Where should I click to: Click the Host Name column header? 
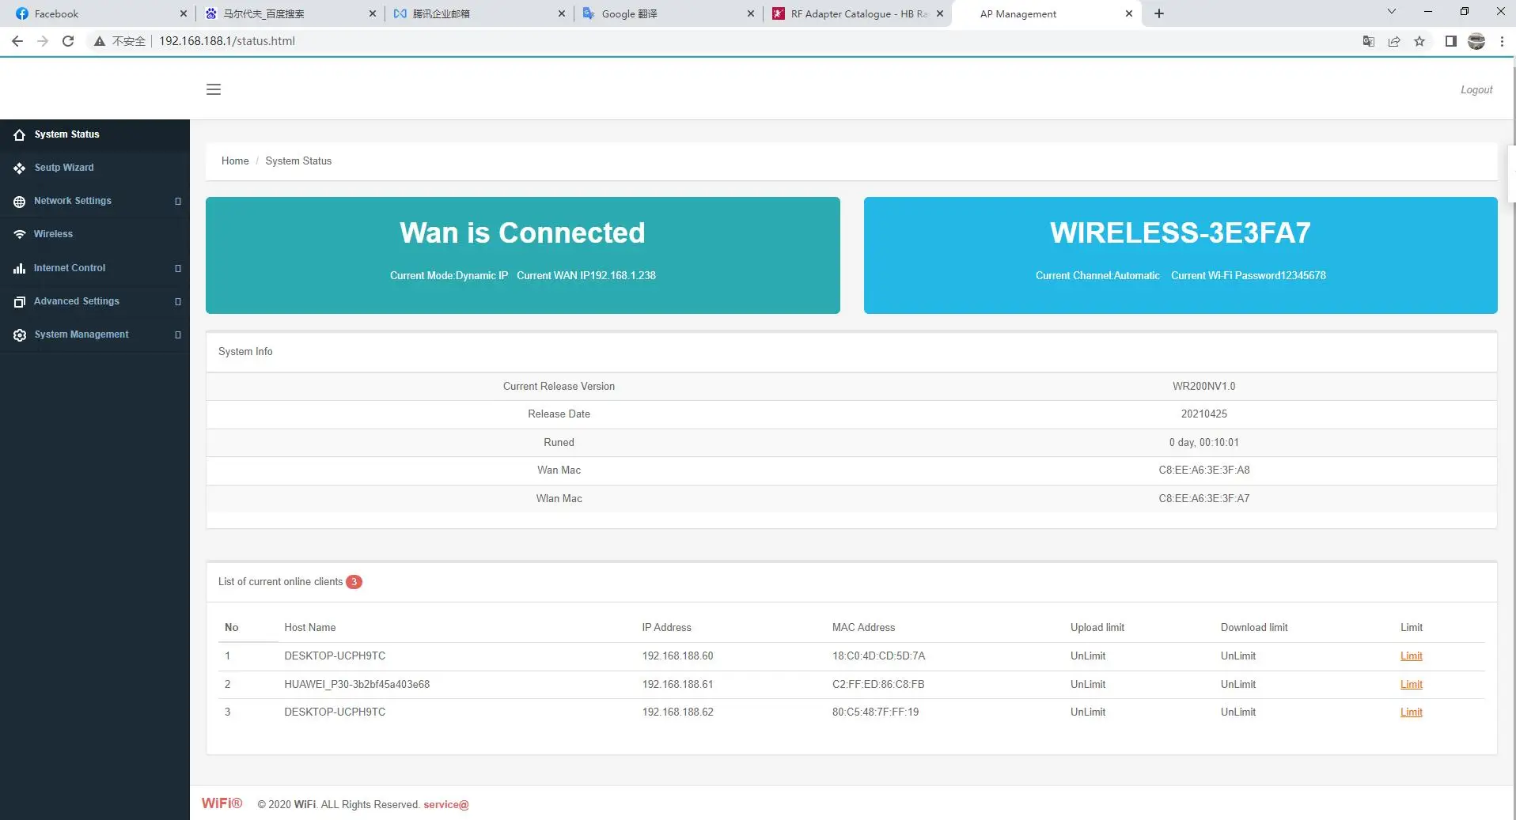tap(310, 628)
